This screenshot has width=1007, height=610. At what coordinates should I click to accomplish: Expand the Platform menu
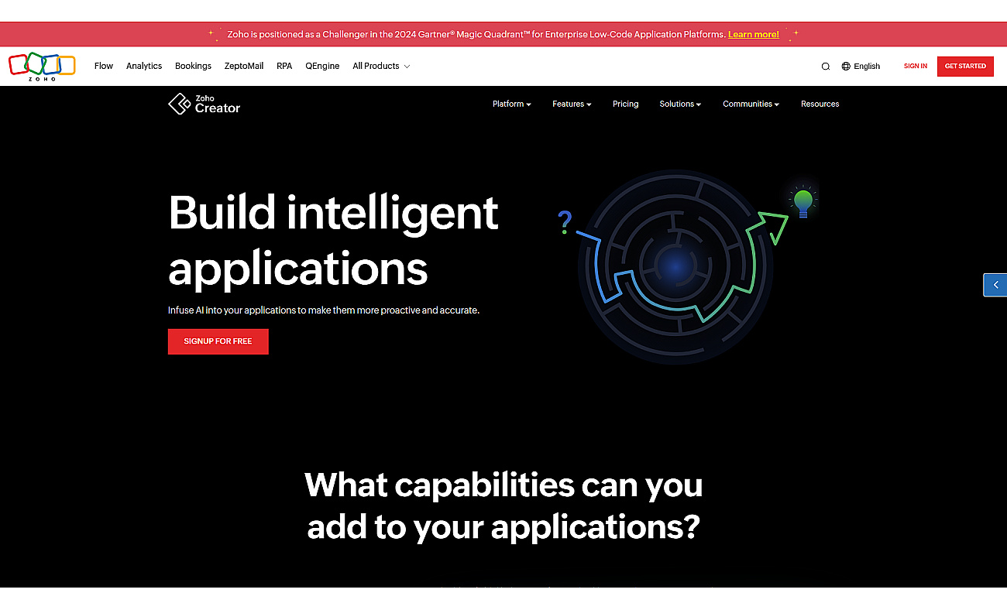click(x=511, y=104)
